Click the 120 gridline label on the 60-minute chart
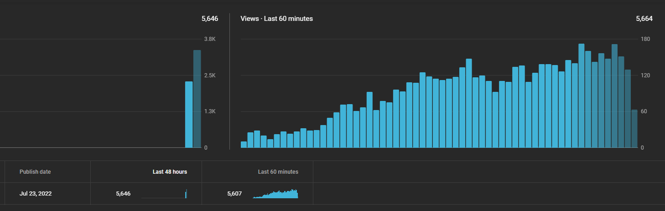The image size is (665, 211). [645, 75]
